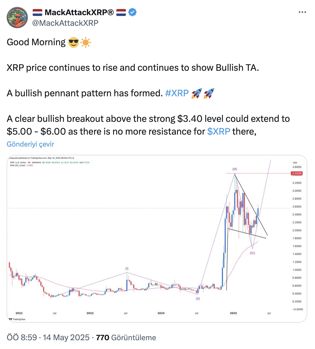Click the $XRP cashtag link
315x349 pixels.
tap(219, 131)
